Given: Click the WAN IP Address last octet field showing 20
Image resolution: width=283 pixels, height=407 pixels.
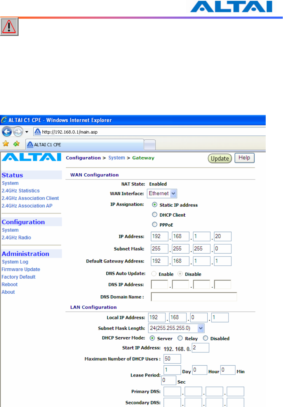Looking at the screenshot, I should coord(223,237).
